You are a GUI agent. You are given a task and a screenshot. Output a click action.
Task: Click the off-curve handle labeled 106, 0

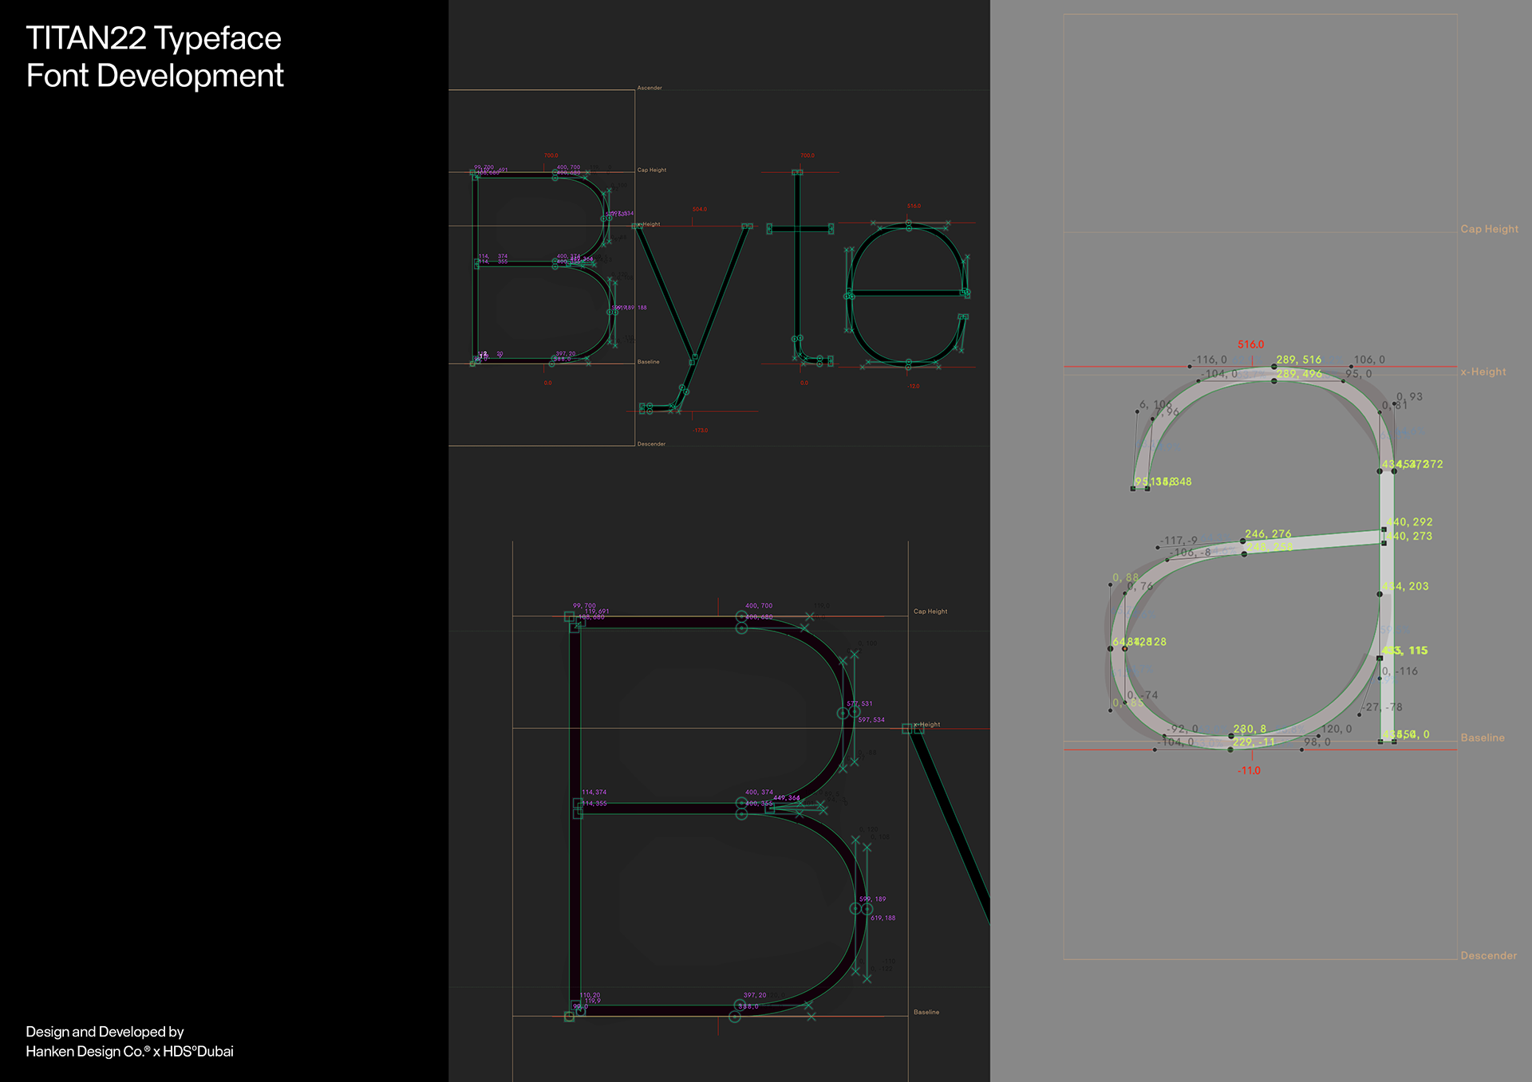pos(1351,367)
